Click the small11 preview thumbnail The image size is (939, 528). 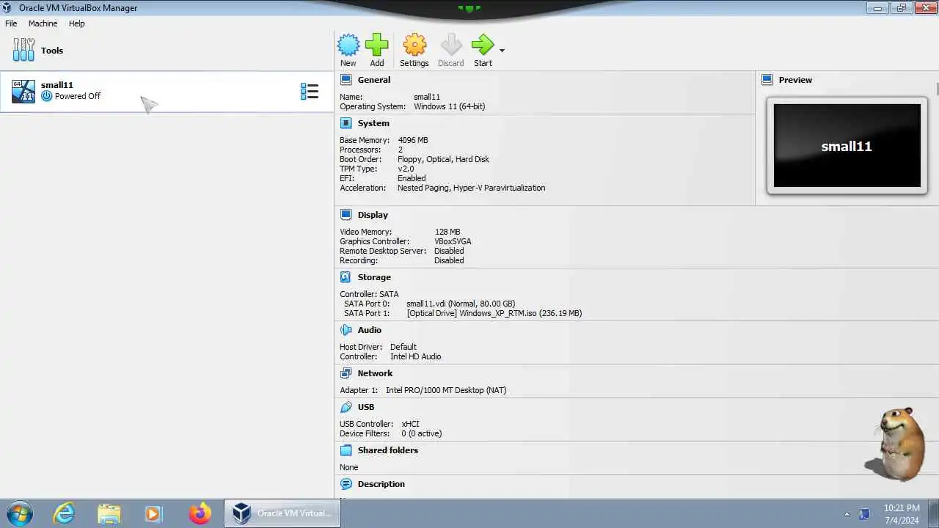point(847,145)
